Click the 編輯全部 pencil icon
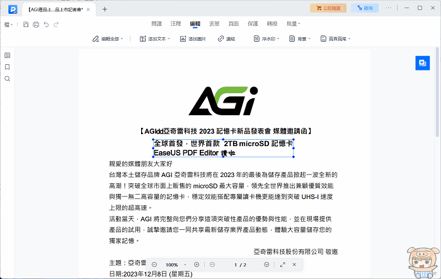 (96, 39)
